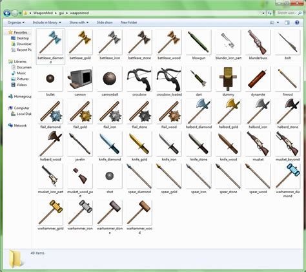This screenshot has height=272, width=306.
Task: Select the spear_gold image file
Action: click(x=169, y=179)
